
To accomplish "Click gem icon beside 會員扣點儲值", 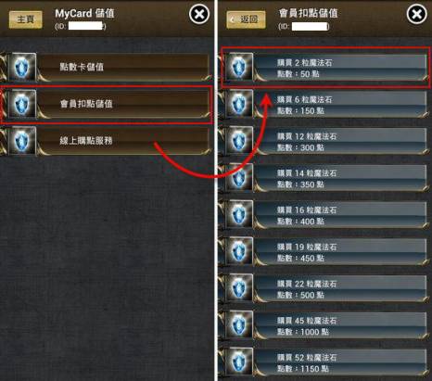I will [x=21, y=104].
